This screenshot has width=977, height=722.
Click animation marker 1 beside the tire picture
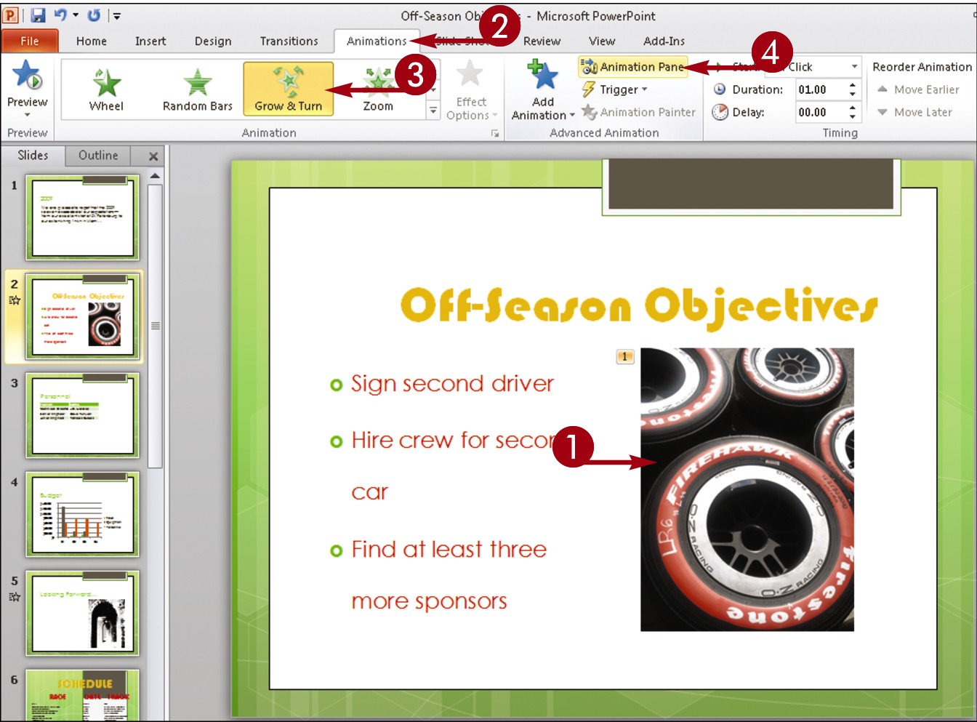pos(625,356)
